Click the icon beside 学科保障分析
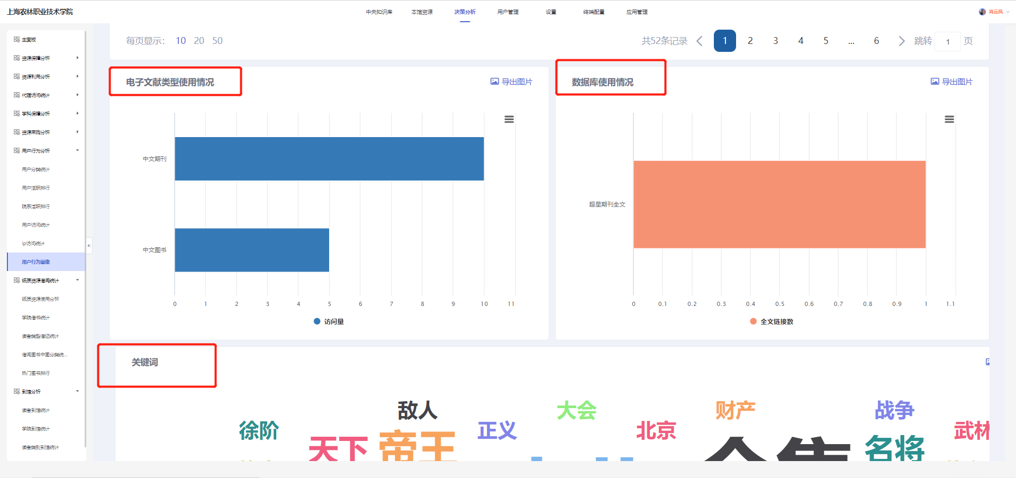This screenshot has width=1016, height=478. coord(17,114)
